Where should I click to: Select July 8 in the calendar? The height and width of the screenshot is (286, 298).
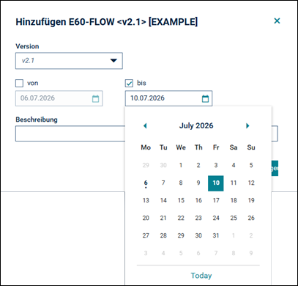(181, 183)
